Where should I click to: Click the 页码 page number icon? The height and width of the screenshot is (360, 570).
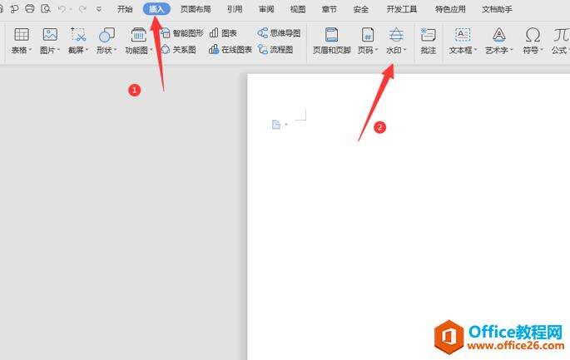368,35
